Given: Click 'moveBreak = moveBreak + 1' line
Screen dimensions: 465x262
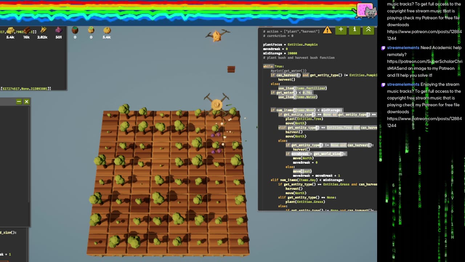Looking at the screenshot, I should [x=316, y=175].
